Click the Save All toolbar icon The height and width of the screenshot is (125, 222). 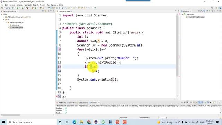(x=9, y=8)
